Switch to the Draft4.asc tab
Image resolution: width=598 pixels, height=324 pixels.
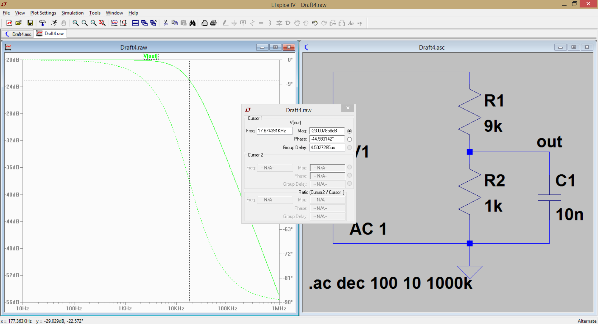click(x=18, y=34)
